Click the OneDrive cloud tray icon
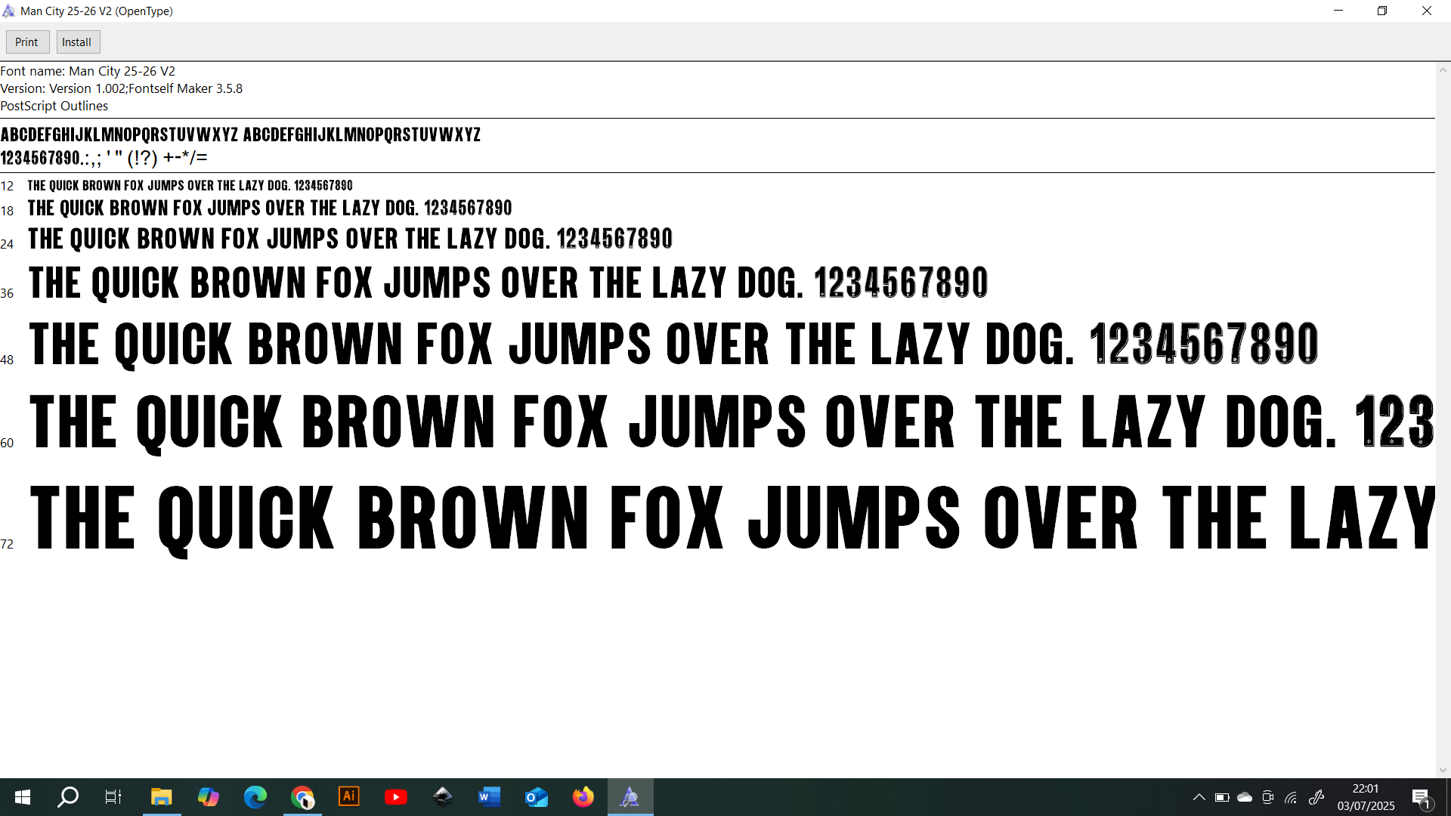Screen dimensions: 1451x816 click(x=1245, y=797)
